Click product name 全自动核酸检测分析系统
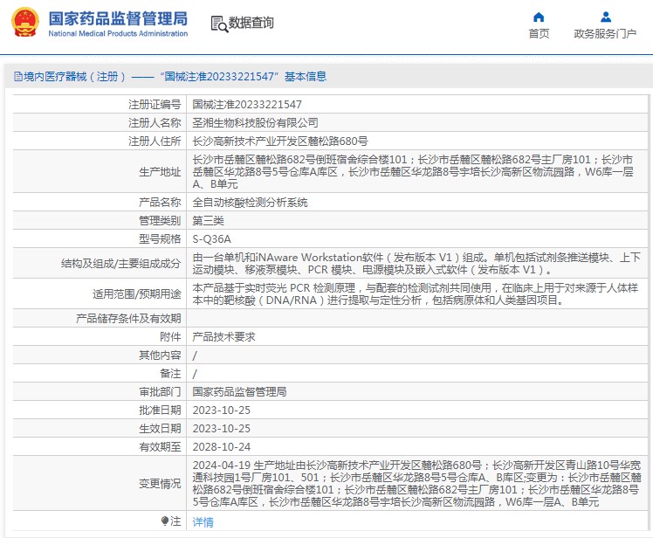Screen dimensions: 653x538 tap(250, 202)
